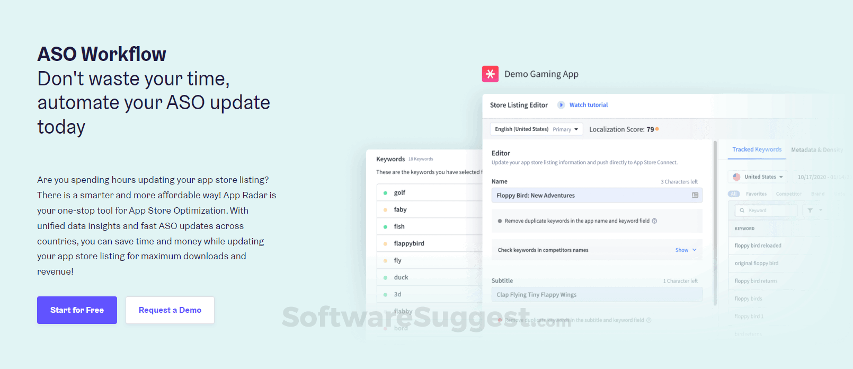
Task: Click the Store Listing Editor scrollbar
Action: click(x=715, y=223)
